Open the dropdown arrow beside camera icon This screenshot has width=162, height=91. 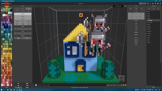click(34, 85)
